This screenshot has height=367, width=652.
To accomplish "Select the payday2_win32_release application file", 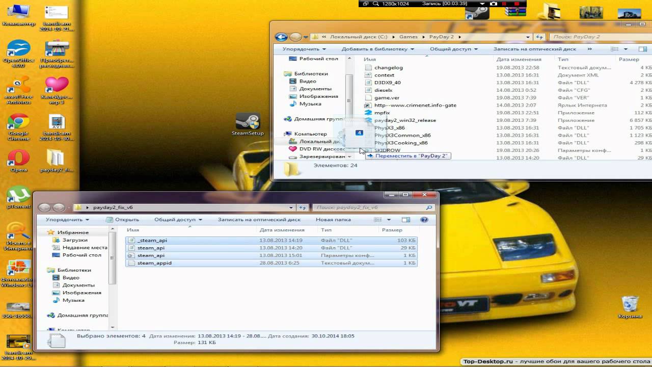I will tap(405, 120).
